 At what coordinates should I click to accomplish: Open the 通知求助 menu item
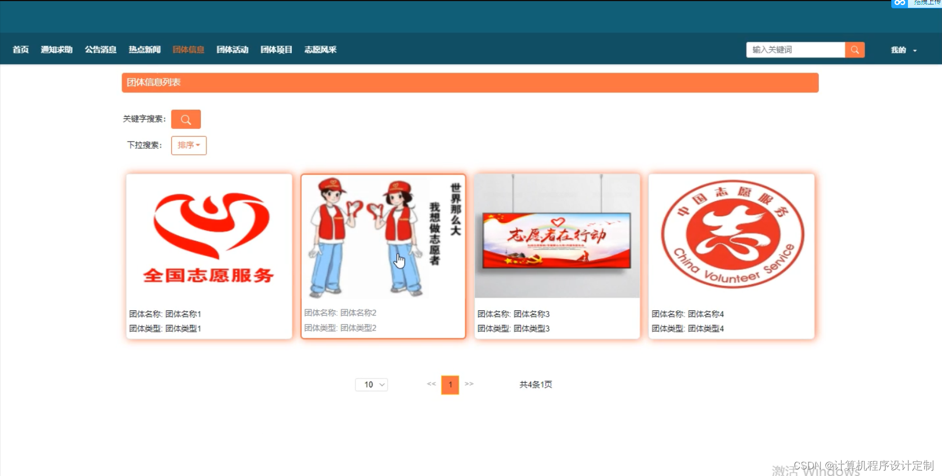click(56, 50)
